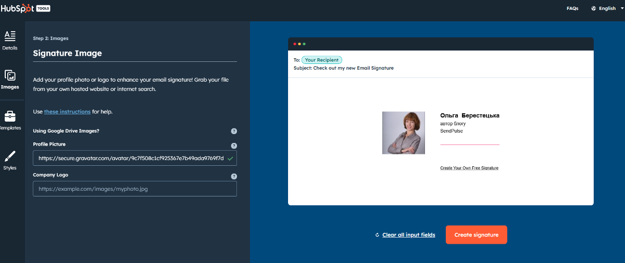Click 'Create Your Own Free Signature' link
This screenshot has width=625, height=263.
tap(469, 168)
